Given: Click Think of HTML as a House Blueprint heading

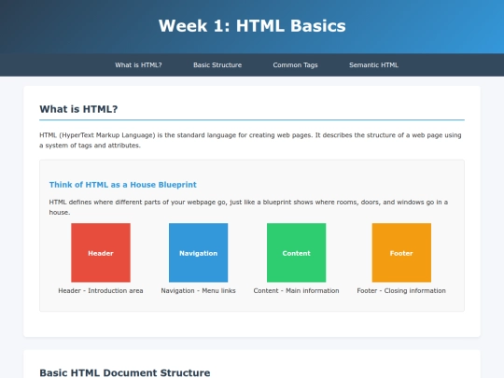Looking at the screenshot, I should click(123, 185).
